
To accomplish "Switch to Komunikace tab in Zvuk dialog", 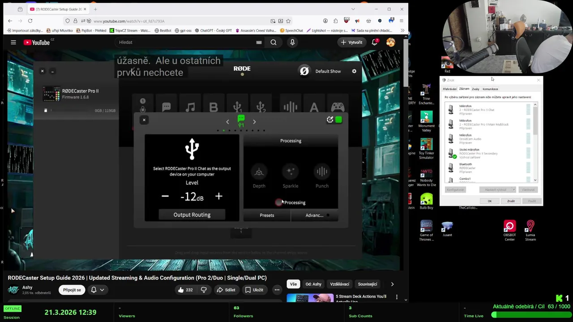I will (490, 89).
